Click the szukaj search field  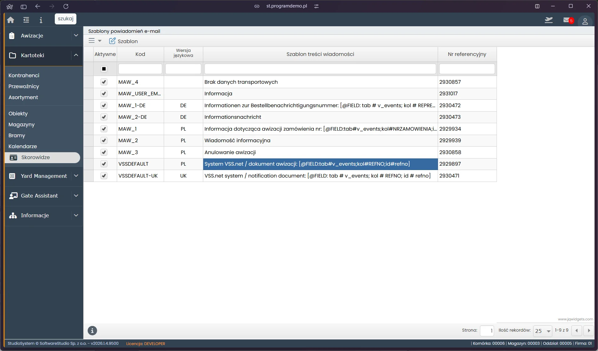pos(65,19)
